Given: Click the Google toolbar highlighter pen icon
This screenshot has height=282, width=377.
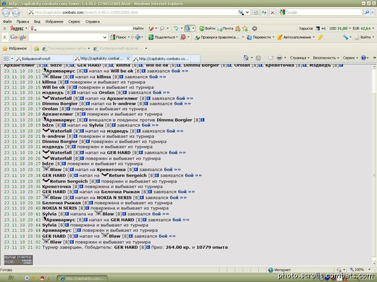Looking at the screenshot, I should point(320,37).
